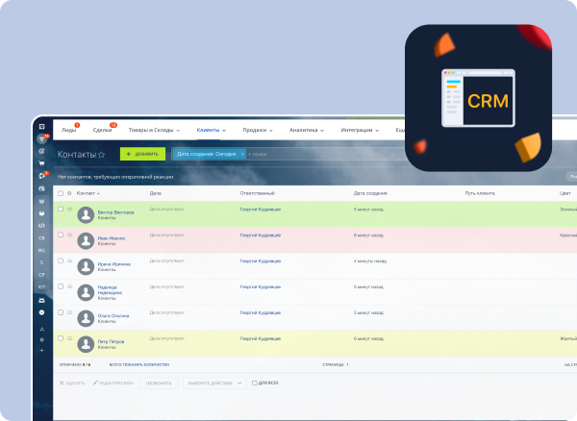This screenshot has width=577, height=421.
Task: Click the Редактировать action
Action: click(113, 384)
